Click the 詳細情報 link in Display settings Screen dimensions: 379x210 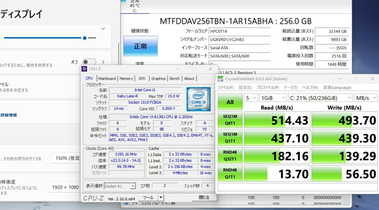[x=9, y=115]
